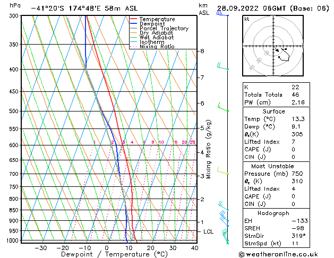The height and width of the screenshot is (258, 334).
Task: Click the Most Unstable theta-e value '310'
Action: click(297, 181)
